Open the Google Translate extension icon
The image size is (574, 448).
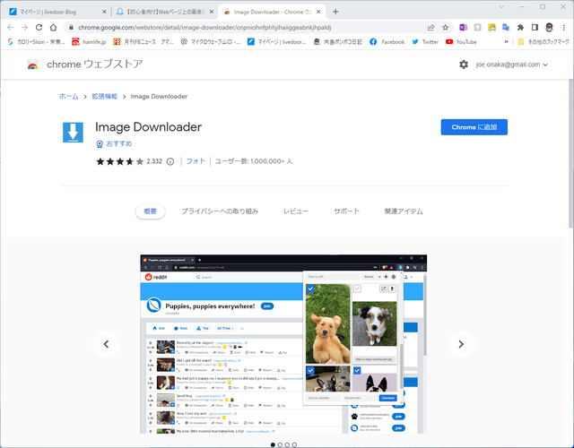coord(506,28)
